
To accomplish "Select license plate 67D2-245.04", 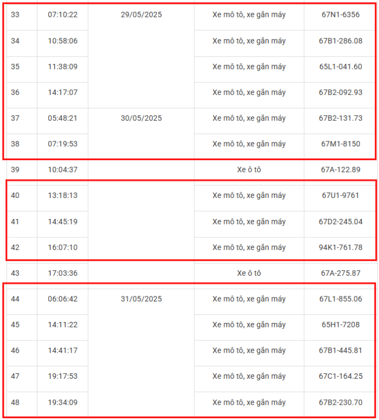I will [x=341, y=222].
